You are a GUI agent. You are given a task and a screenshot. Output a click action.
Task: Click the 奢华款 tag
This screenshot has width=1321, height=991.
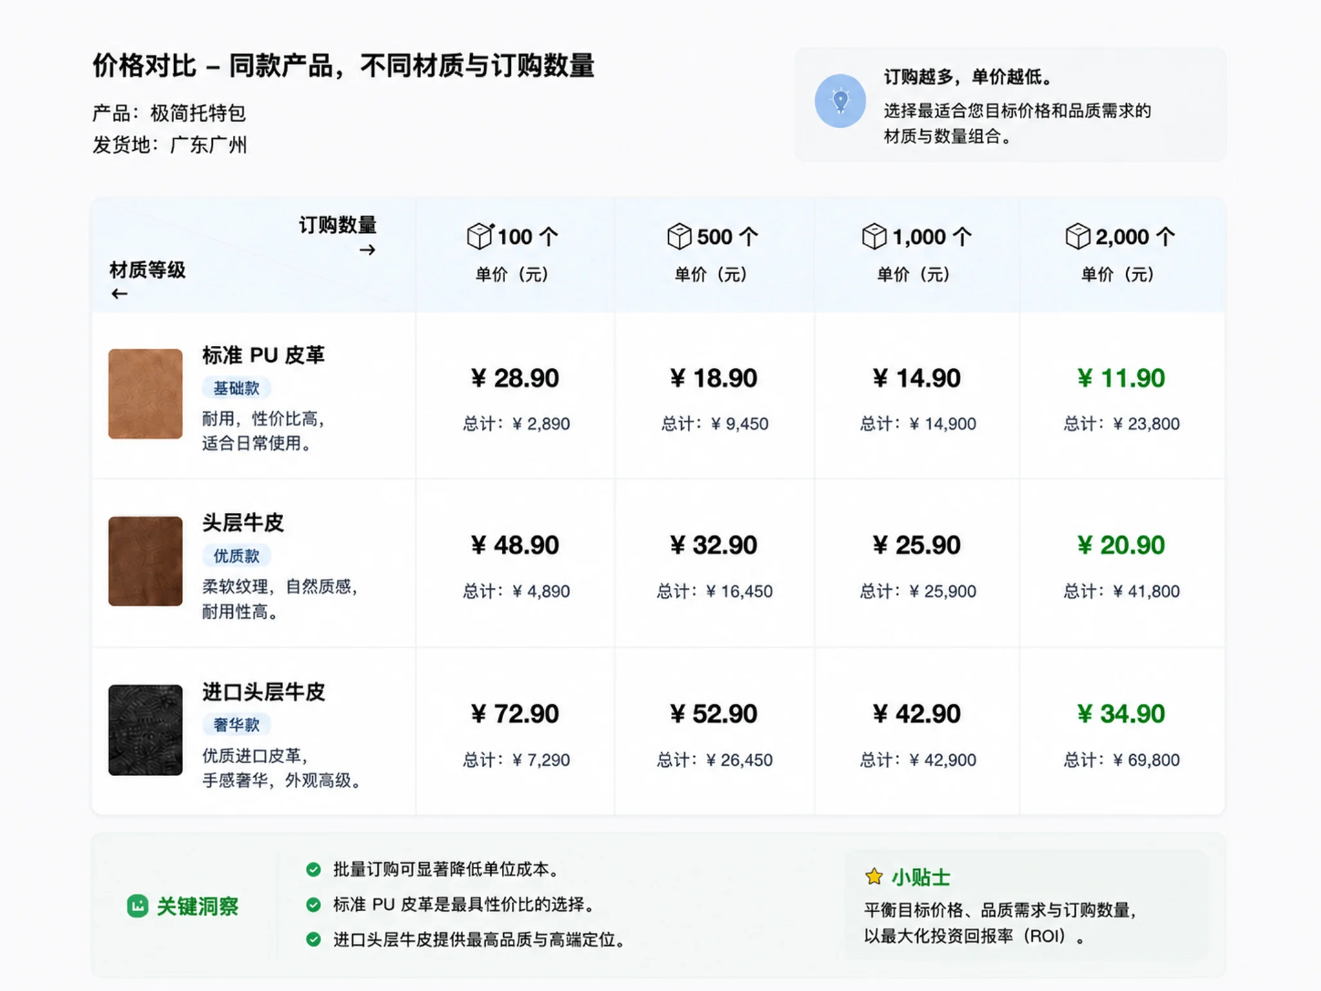click(x=236, y=725)
